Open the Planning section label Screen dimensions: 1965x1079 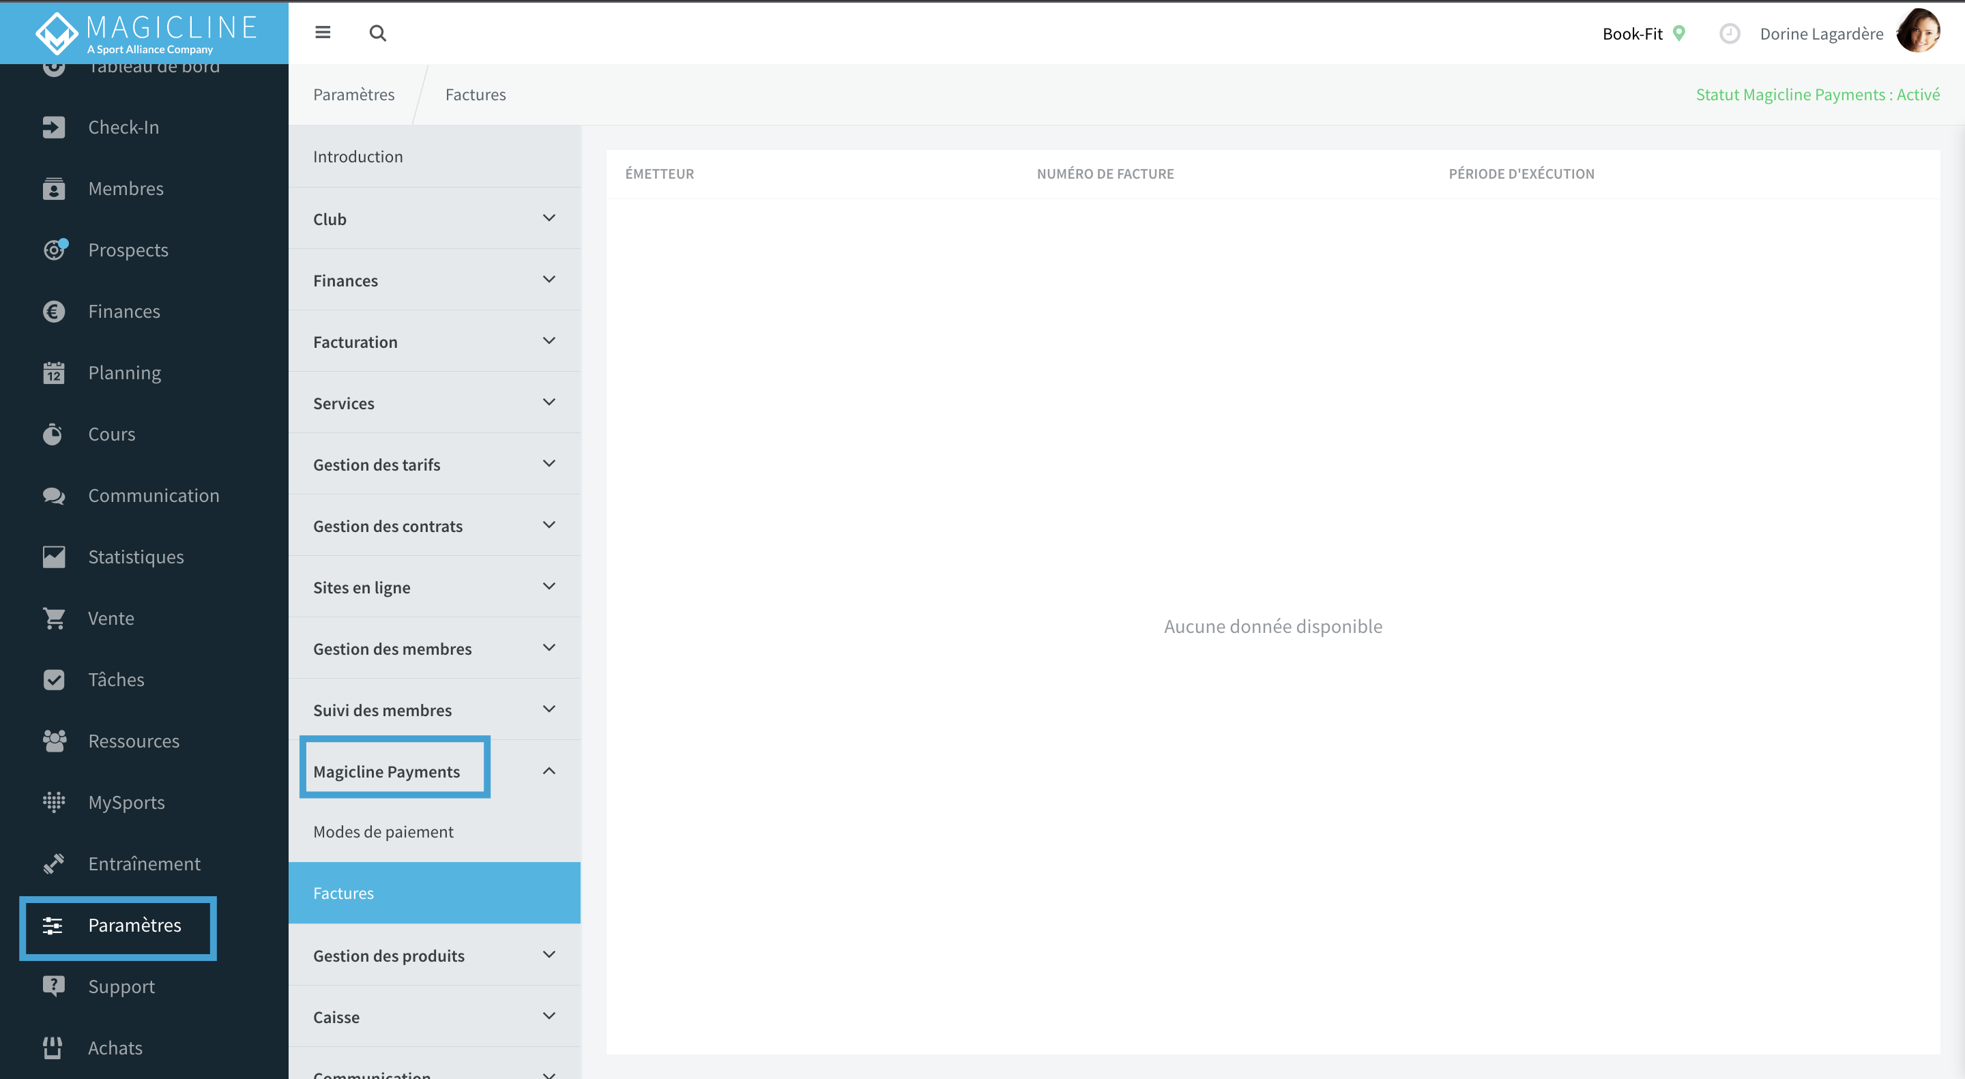pyautogui.click(x=124, y=373)
